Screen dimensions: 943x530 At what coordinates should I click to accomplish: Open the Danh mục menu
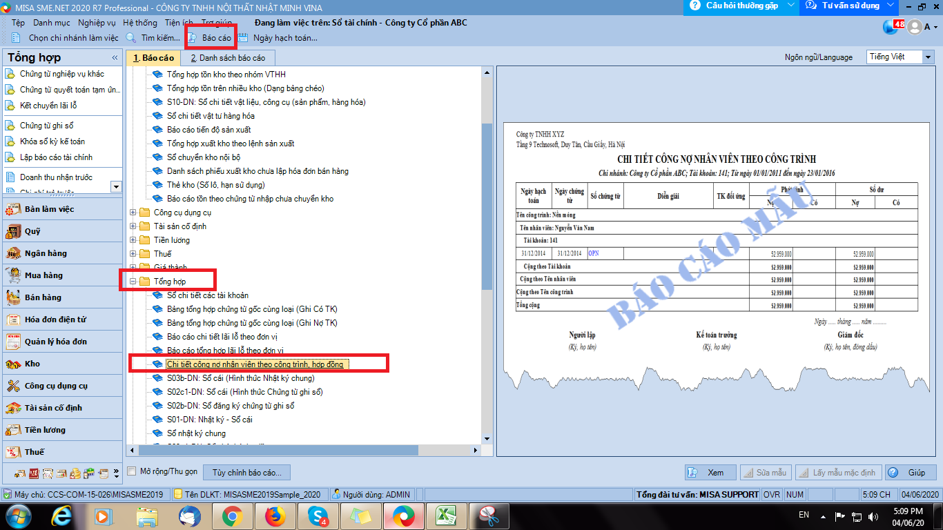(52, 23)
